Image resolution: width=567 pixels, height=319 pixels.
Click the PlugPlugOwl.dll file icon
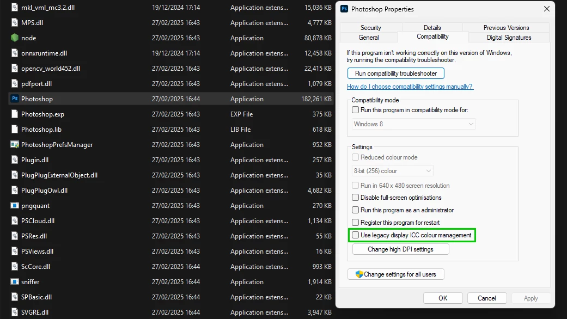(x=15, y=191)
